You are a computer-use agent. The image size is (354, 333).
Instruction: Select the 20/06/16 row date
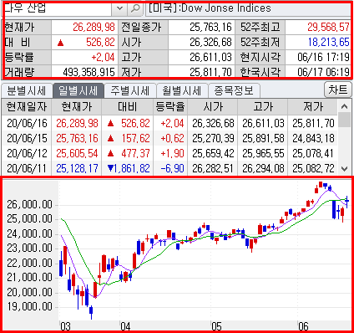pyautogui.click(x=27, y=123)
